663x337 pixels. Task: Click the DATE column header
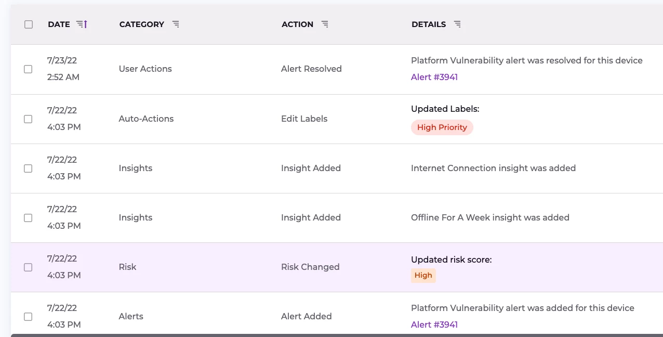(59, 24)
